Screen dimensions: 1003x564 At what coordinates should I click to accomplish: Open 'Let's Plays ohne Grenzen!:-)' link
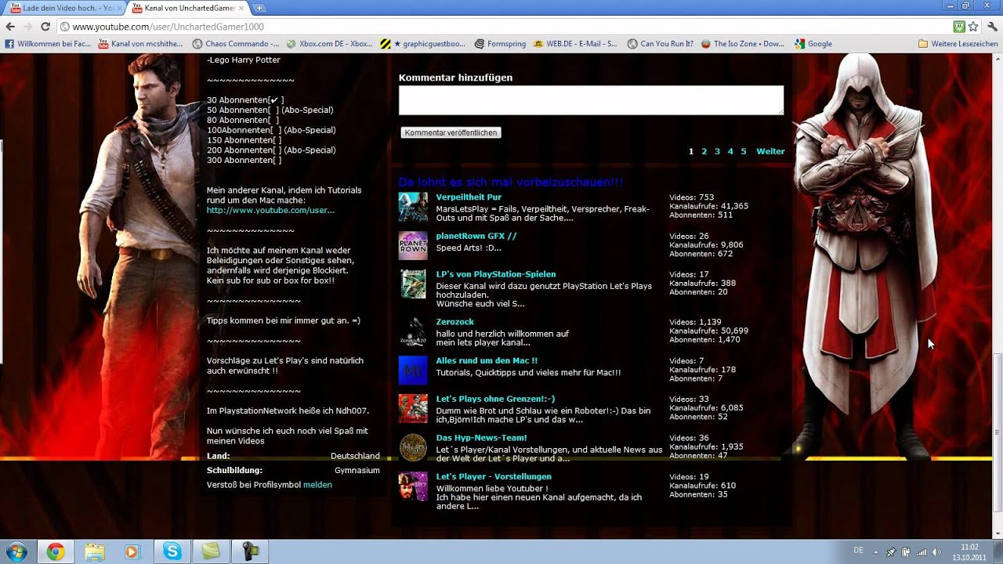pyautogui.click(x=495, y=399)
